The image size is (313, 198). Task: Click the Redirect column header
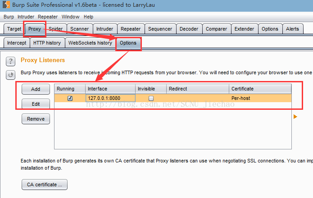[x=198, y=89]
